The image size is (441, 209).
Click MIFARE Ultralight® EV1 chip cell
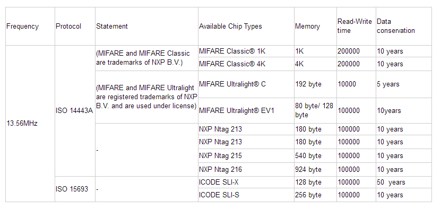coord(246,110)
